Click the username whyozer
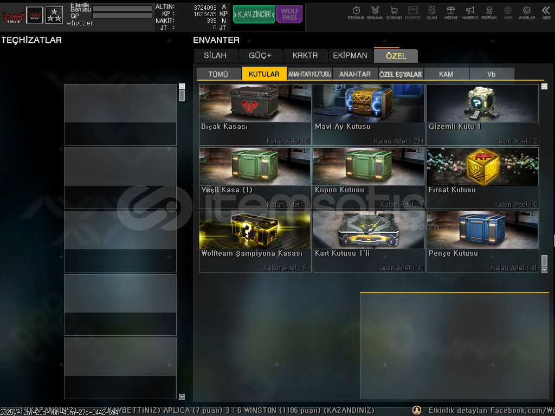Viewport: 555px width, 416px height. click(x=80, y=23)
